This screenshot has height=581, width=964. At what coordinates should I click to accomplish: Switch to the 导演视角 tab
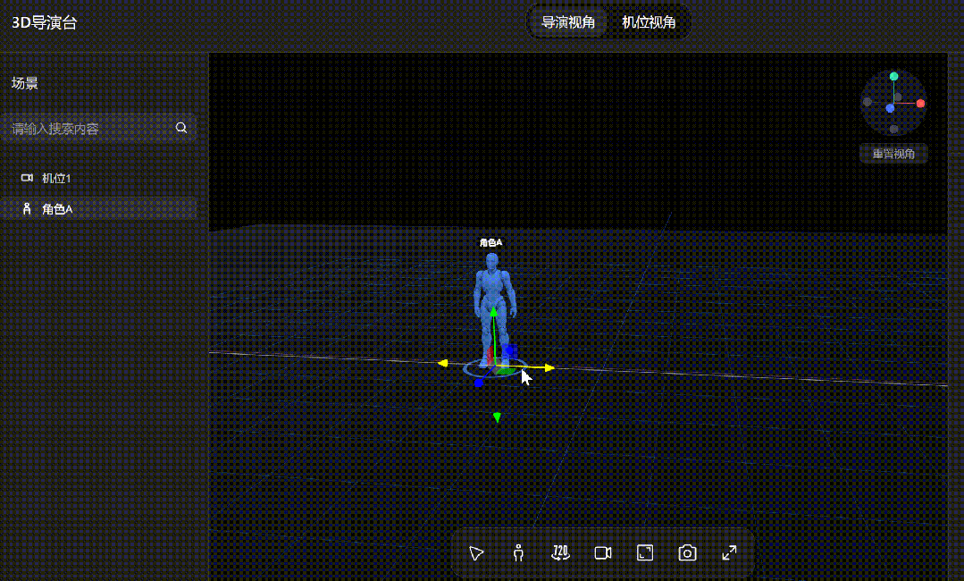click(568, 22)
